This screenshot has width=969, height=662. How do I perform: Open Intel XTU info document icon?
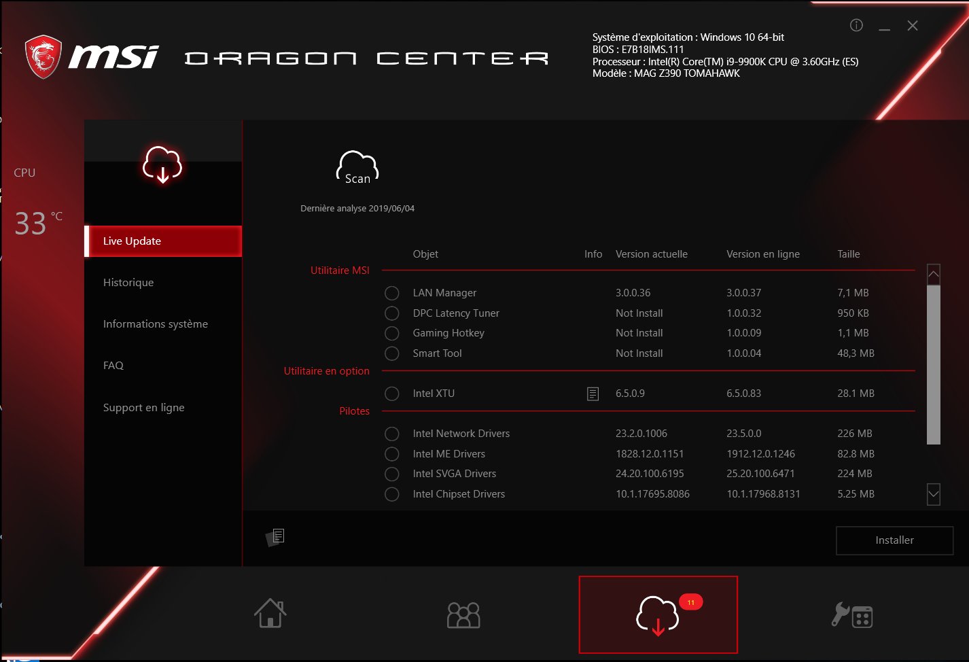point(593,394)
